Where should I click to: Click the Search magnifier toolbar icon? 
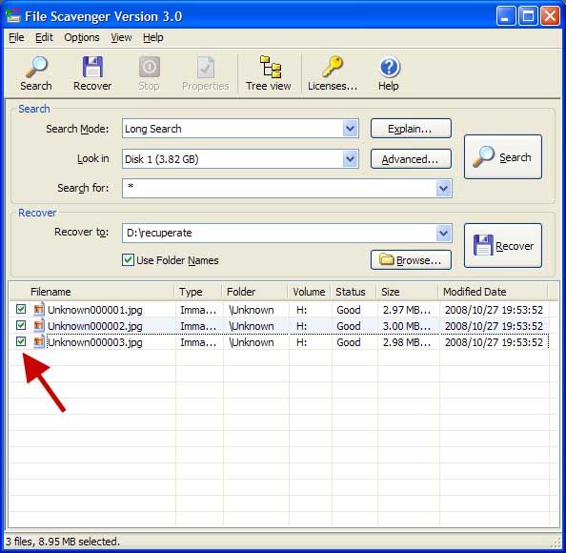point(36,67)
